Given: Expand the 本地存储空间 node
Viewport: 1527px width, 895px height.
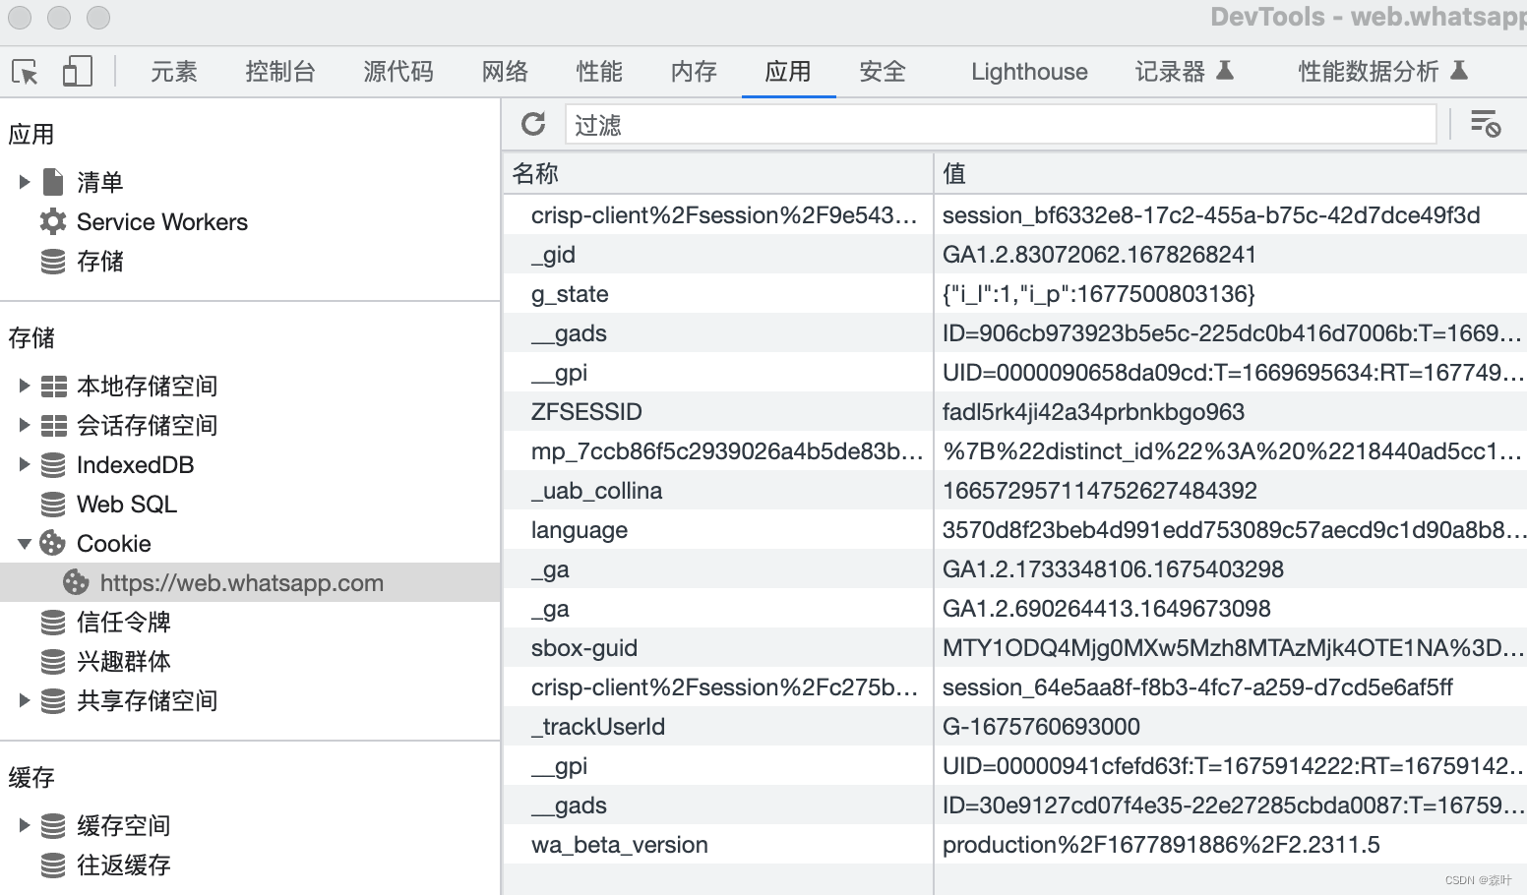Looking at the screenshot, I should pos(25,386).
